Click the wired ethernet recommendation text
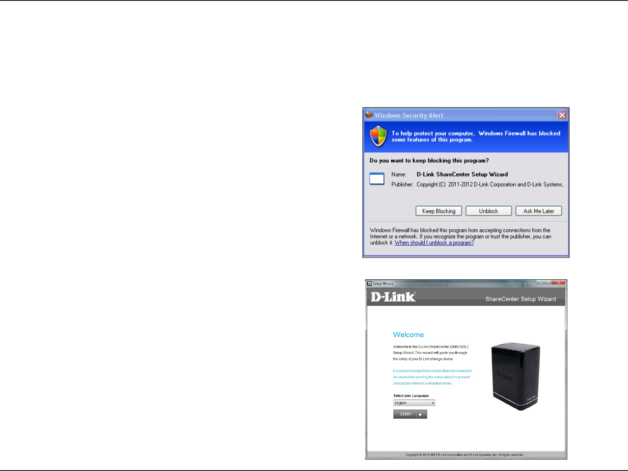This screenshot has width=628, height=471. [x=432, y=377]
